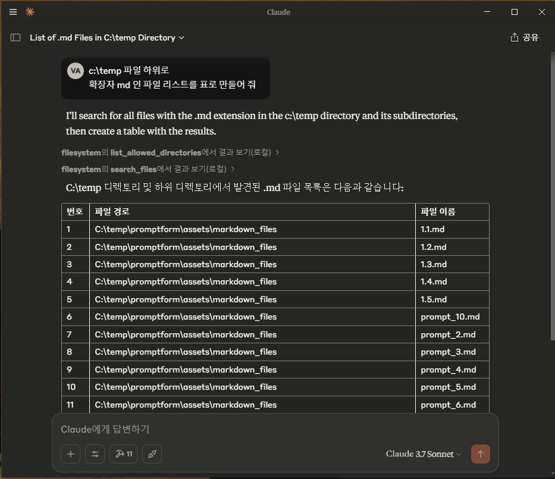Click the VA user avatar
Screen dimensions: 555x479
(x=76, y=71)
